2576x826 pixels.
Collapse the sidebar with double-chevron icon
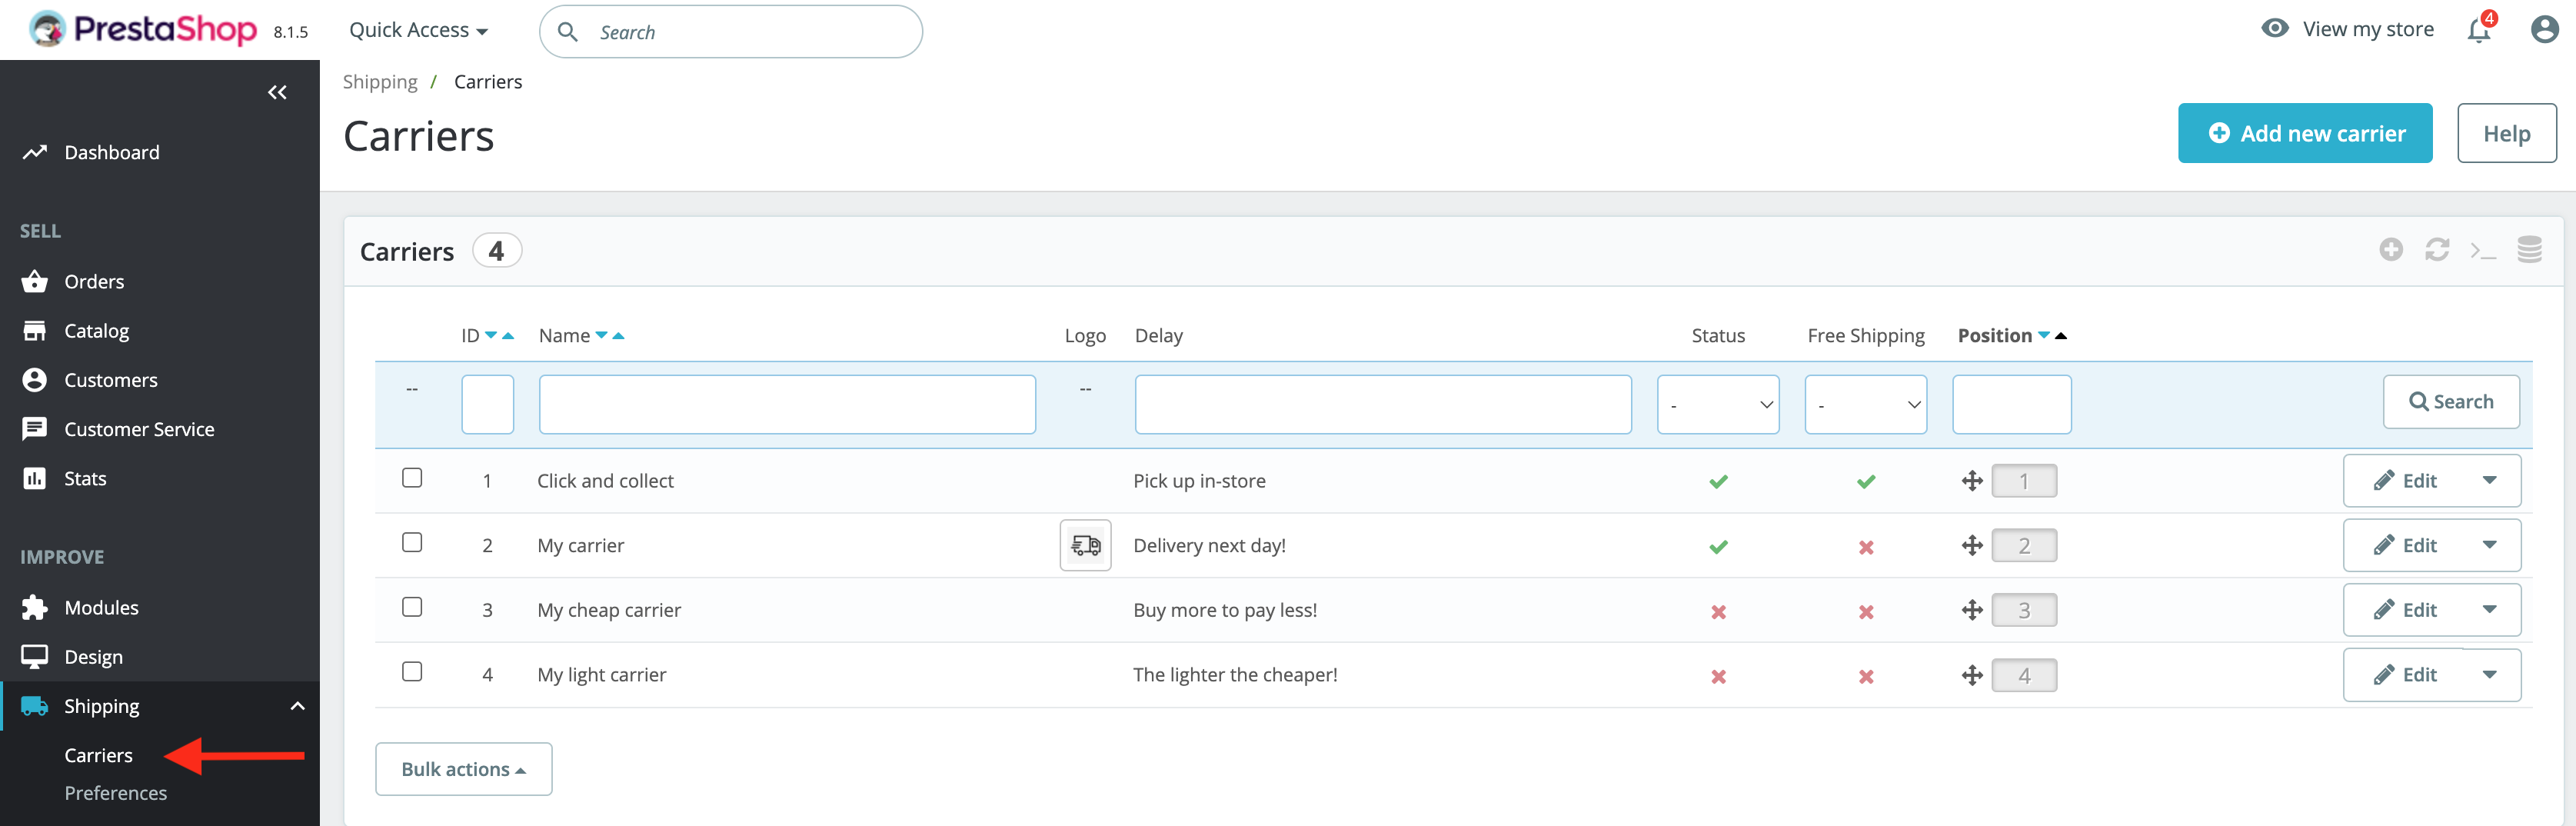(x=277, y=93)
